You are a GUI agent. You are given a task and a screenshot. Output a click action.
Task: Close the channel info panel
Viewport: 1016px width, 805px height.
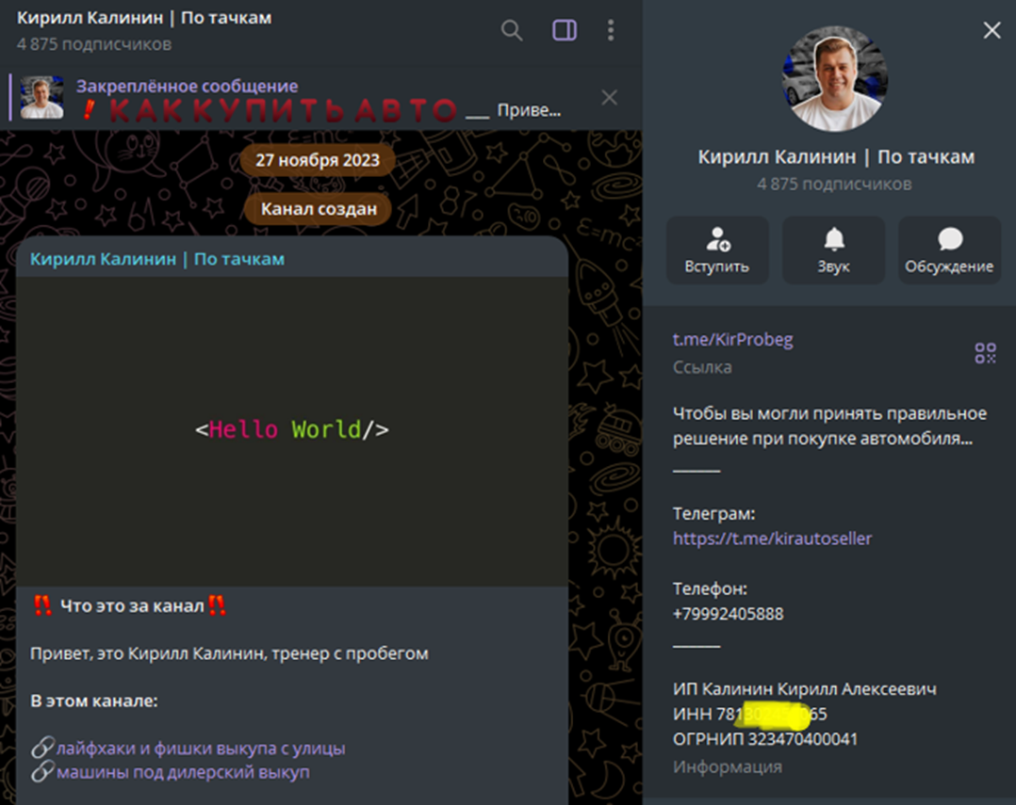point(991,30)
